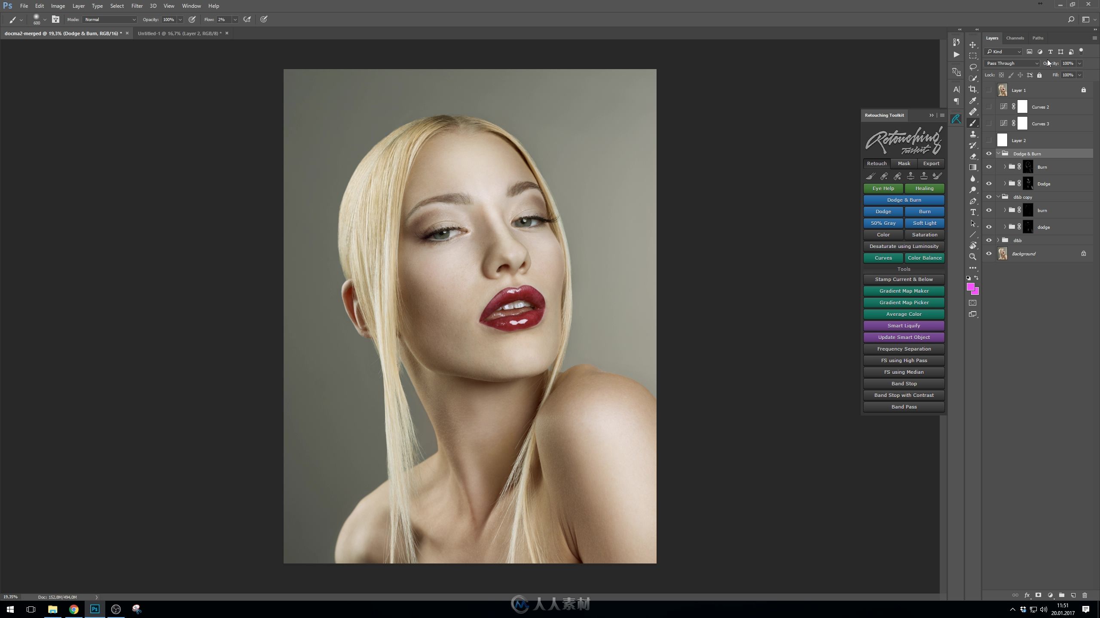Open Photoshop from the Windows taskbar
This screenshot has width=1100, height=618.
[95, 609]
